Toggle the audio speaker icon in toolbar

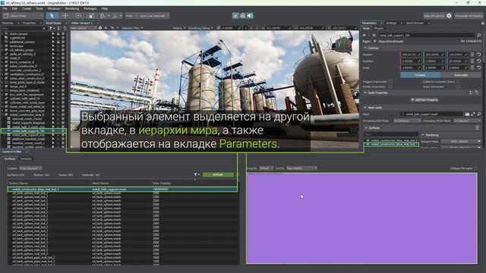250,15
